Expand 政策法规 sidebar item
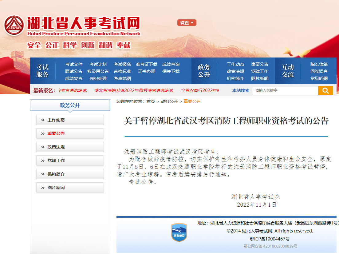339x254 pixels. click(70, 147)
